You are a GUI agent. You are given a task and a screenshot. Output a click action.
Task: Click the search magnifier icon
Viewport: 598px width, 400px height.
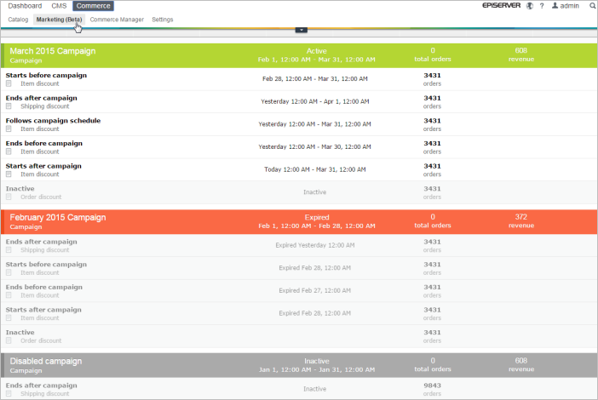tap(592, 6)
